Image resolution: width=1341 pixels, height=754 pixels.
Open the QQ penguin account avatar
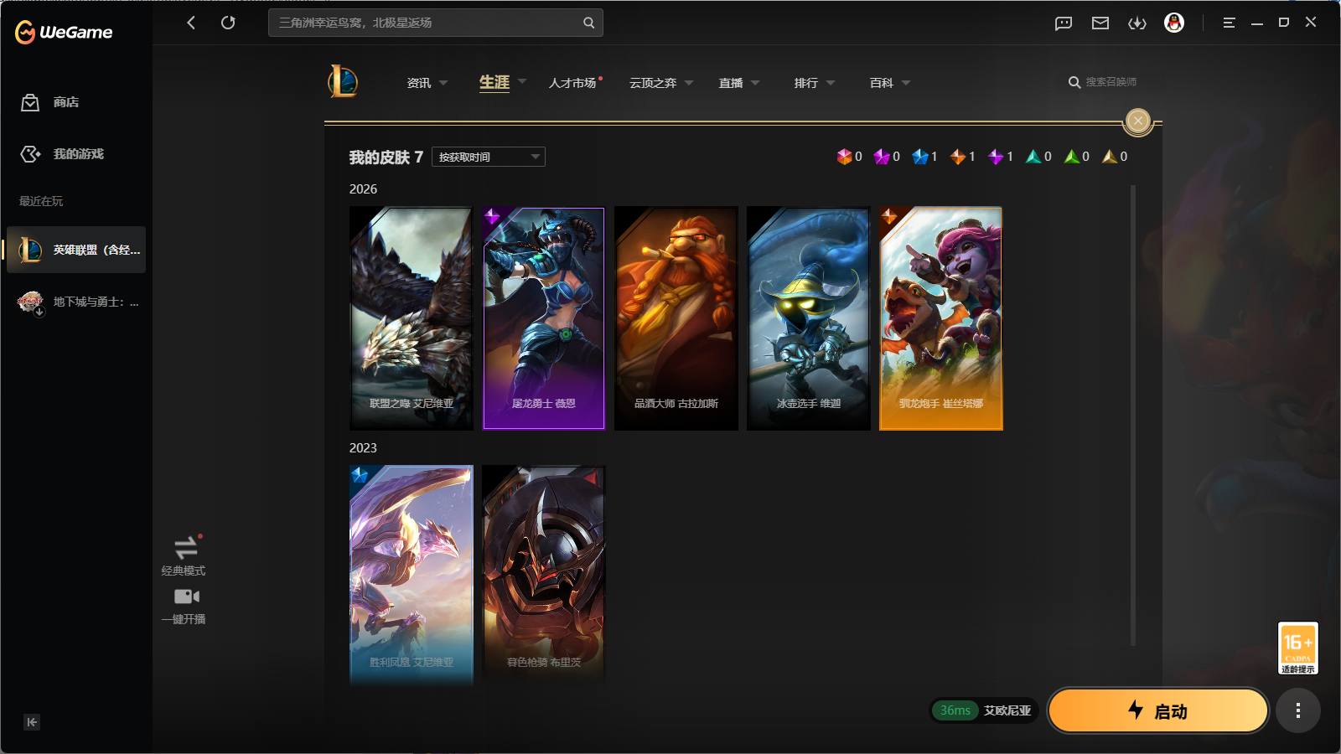click(1174, 23)
